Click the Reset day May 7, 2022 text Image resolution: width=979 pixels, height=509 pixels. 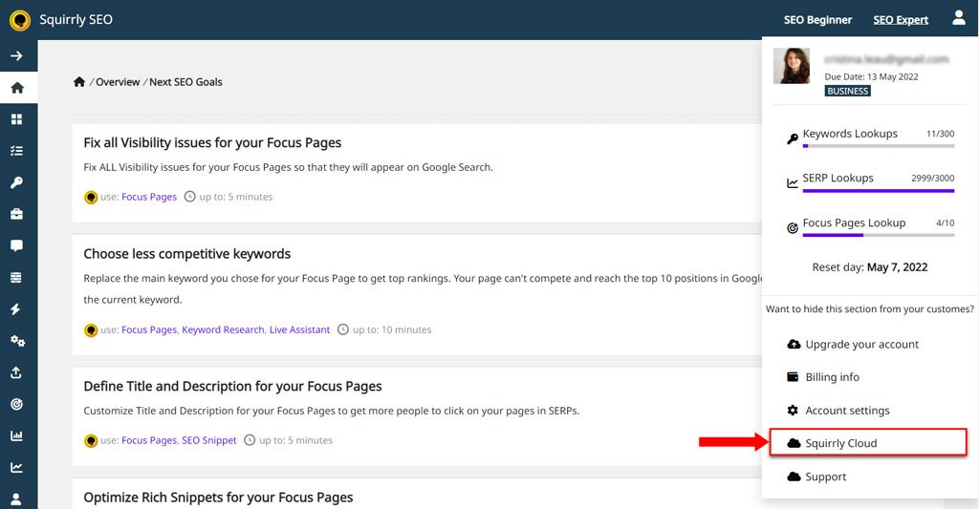pyautogui.click(x=870, y=267)
